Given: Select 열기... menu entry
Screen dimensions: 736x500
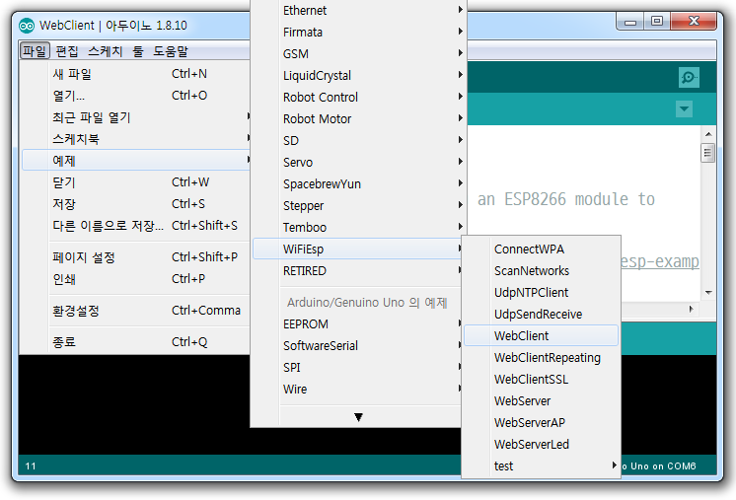Looking at the screenshot, I should point(135,96).
